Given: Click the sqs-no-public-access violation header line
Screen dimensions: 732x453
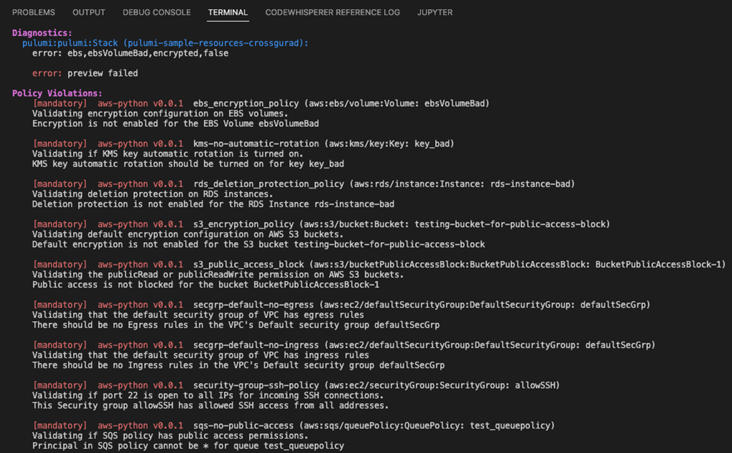Looking at the screenshot, I should click(294, 425).
